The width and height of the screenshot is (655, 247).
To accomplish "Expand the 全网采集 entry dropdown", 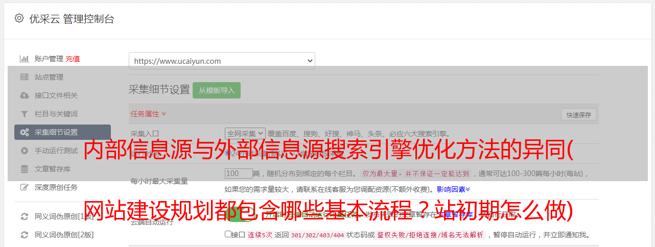I will (245, 133).
